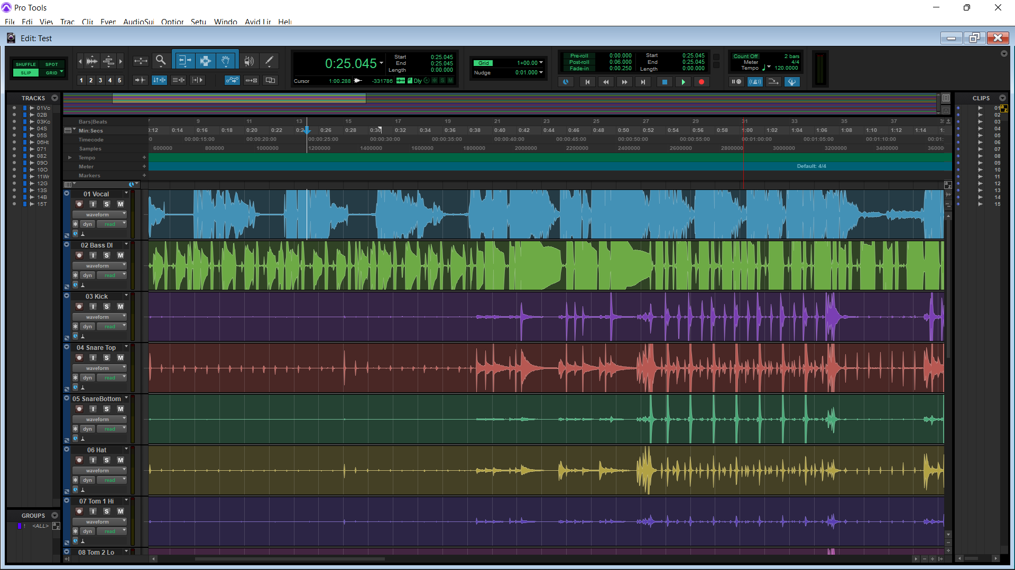Click the audio waveform zoom button
Screen dimensions: 1015x570
(x=91, y=61)
